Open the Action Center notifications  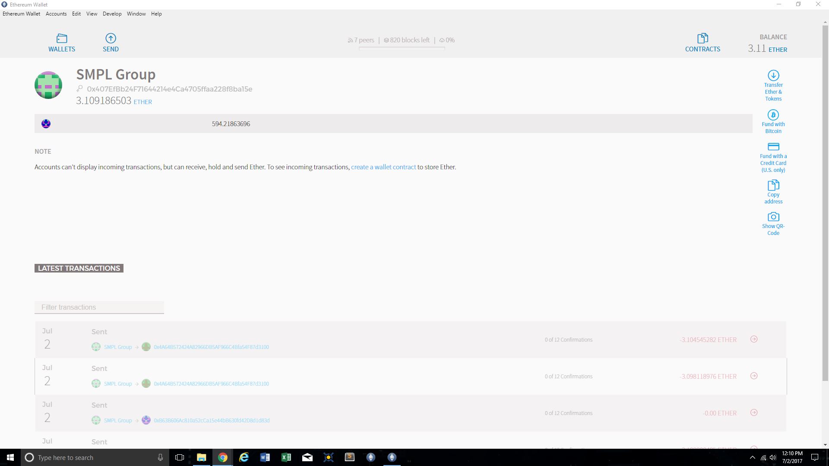point(815,457)
